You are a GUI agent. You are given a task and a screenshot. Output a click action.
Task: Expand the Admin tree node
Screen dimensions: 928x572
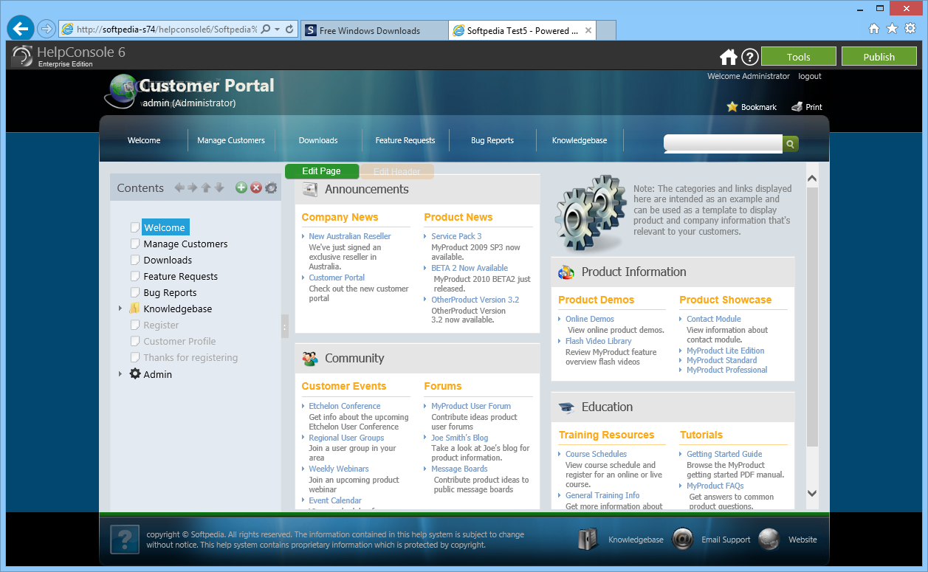120,374
